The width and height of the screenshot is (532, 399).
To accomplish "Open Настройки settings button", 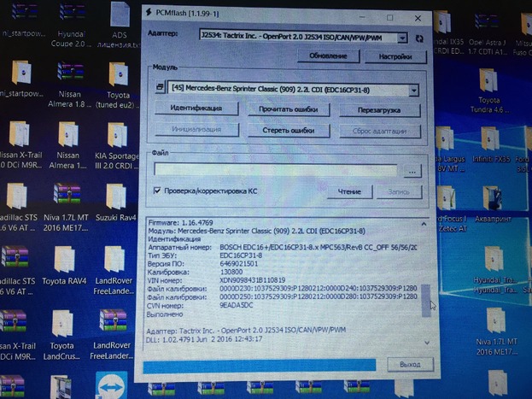I will (395, 56).
